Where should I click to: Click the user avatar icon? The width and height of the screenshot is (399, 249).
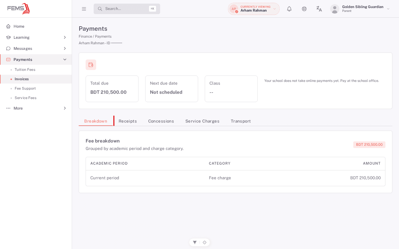tap(335, 9)
